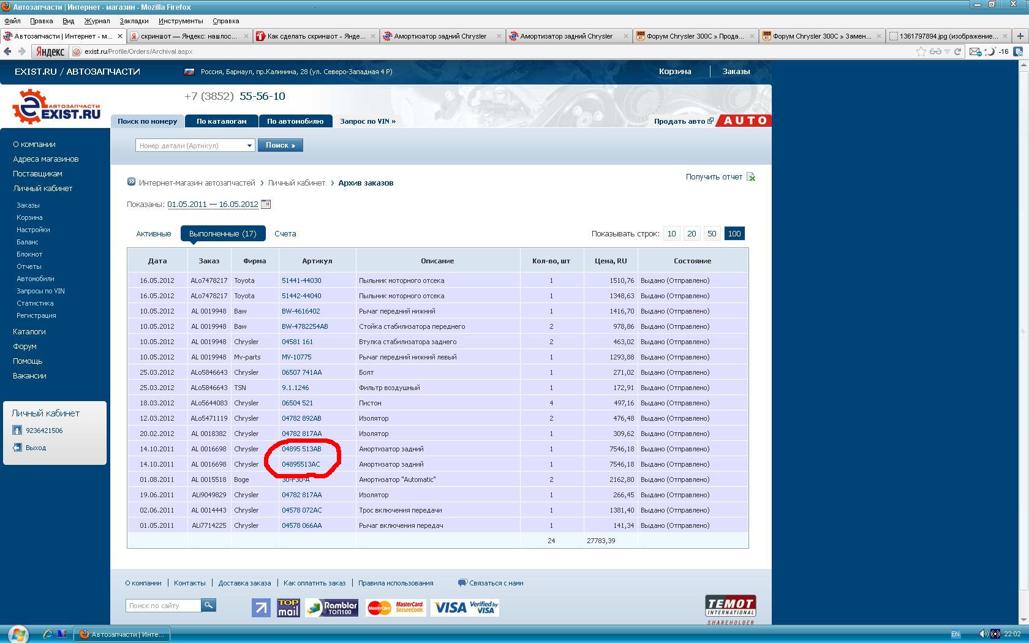
Task: Change date range 01.05.2011 — 16.05.2012
Action: click(213, 204)
